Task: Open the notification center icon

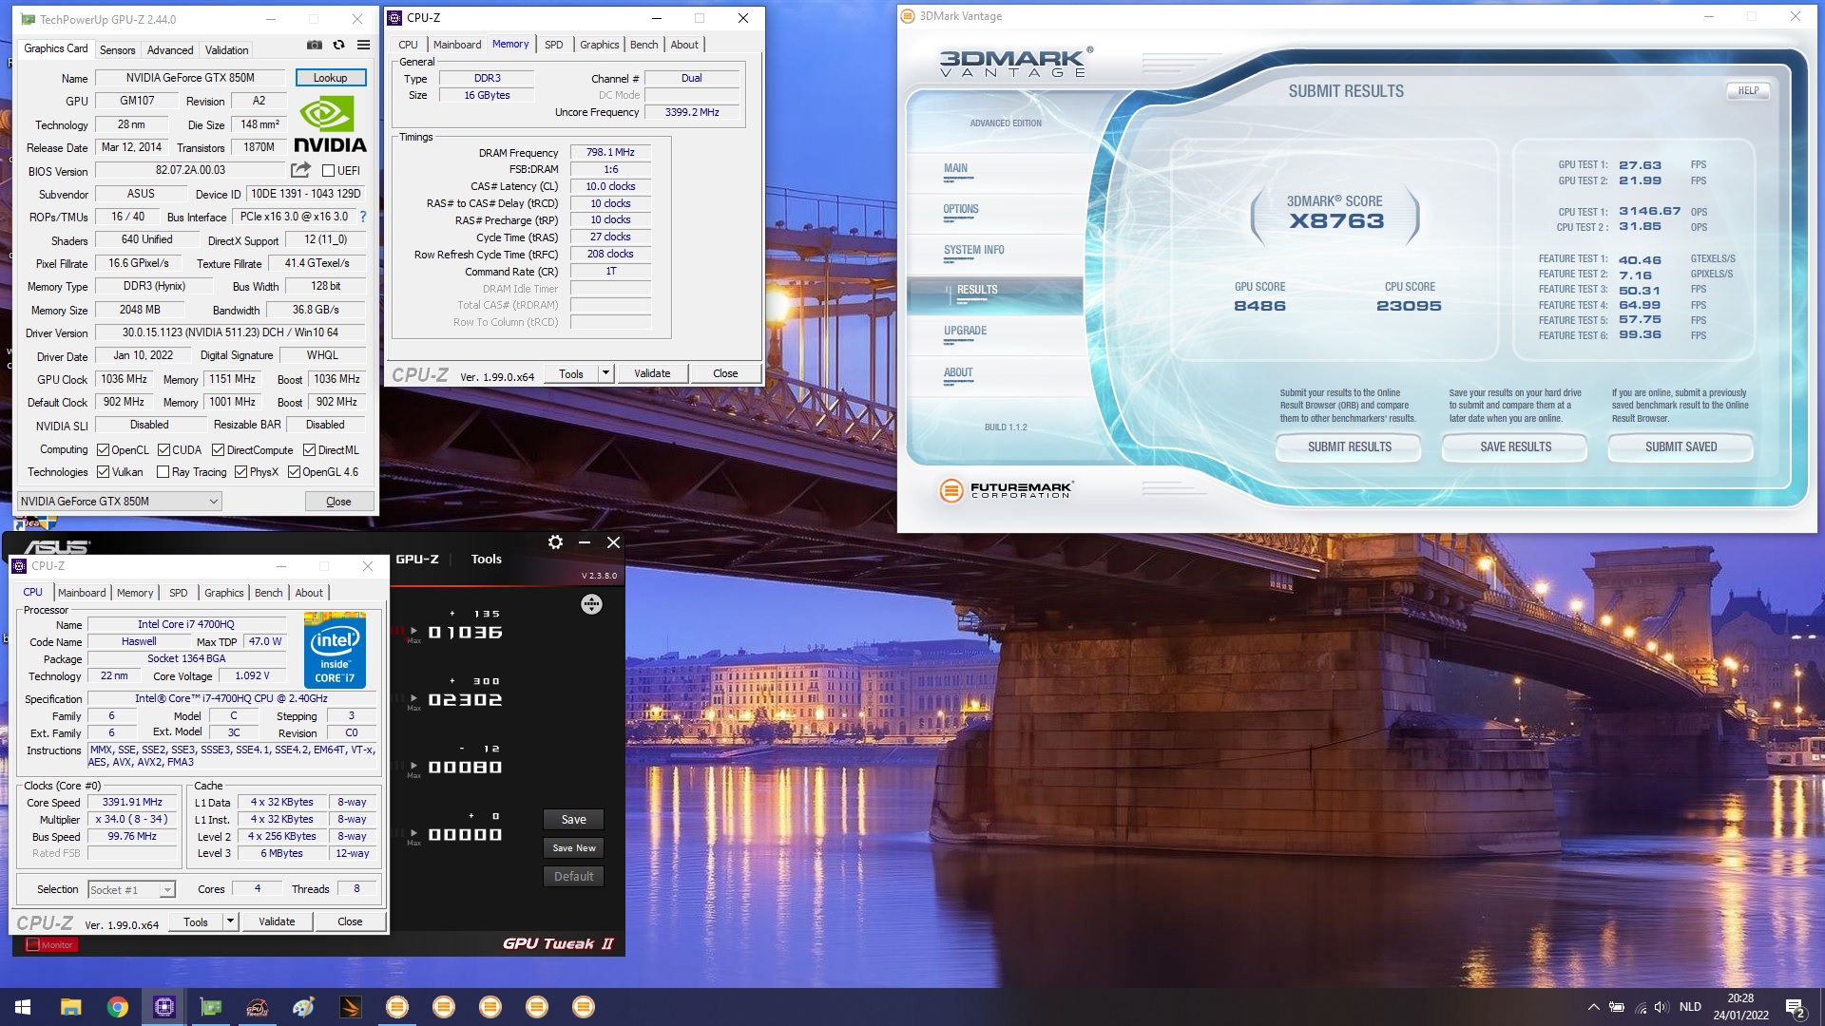Action: tap(1795, 1008)
